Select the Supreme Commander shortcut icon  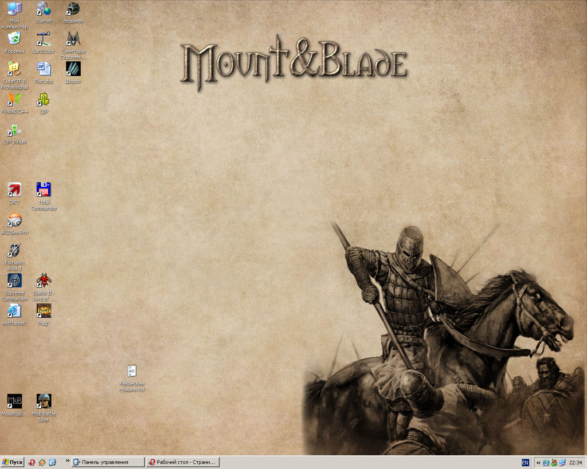pos(14,287)
